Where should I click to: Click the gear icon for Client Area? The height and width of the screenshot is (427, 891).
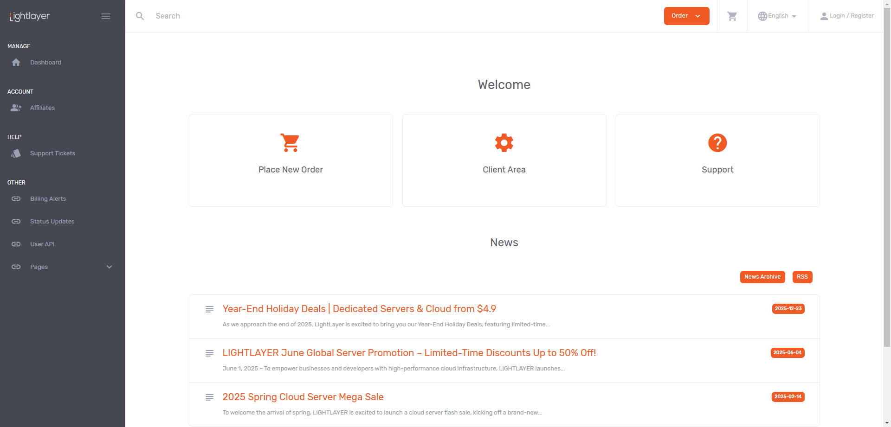pos(504,143)
